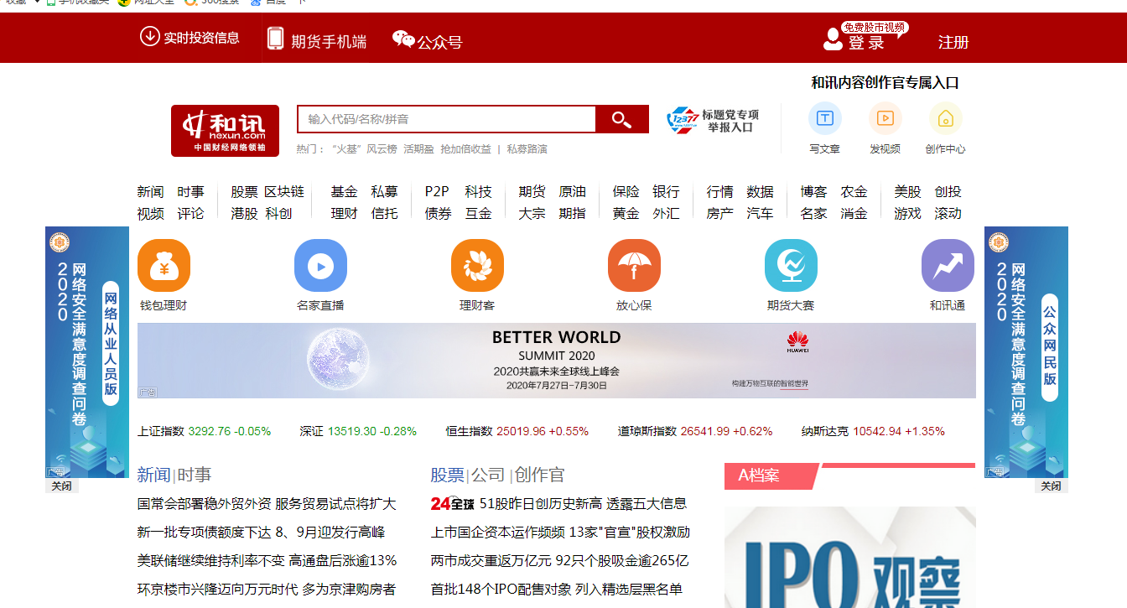This screenshot has height=608, width=1127.
Task: Click the 24全球 logo
Action: click(x=453, y=504)
